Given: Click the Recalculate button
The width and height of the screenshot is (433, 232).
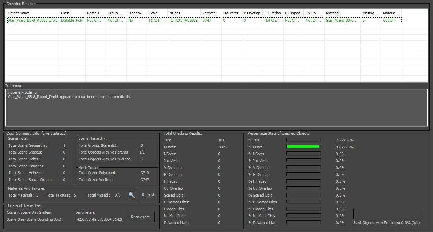Looking at the screenshot, I should [x=141, y=217].
